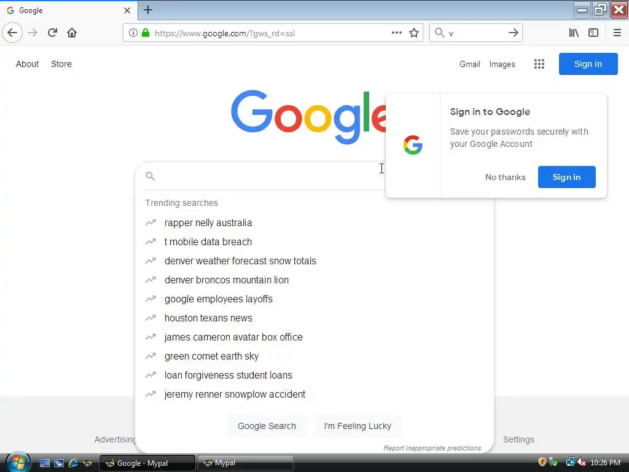The height and width of the screenshot is (472, 629).
Task: Close the Google tab
Action: (127, 10)
